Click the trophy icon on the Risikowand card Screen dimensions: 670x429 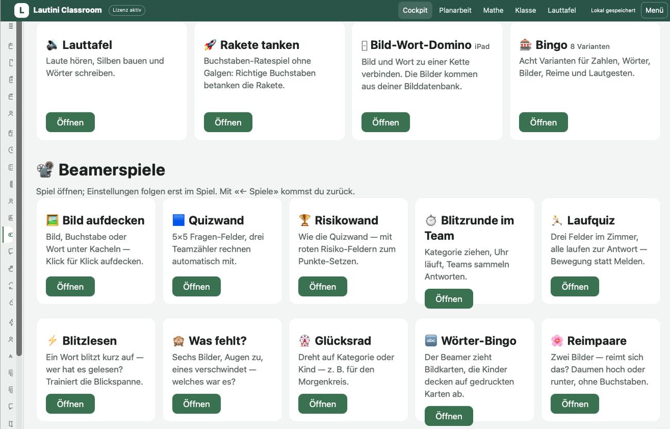coord(305,220)
